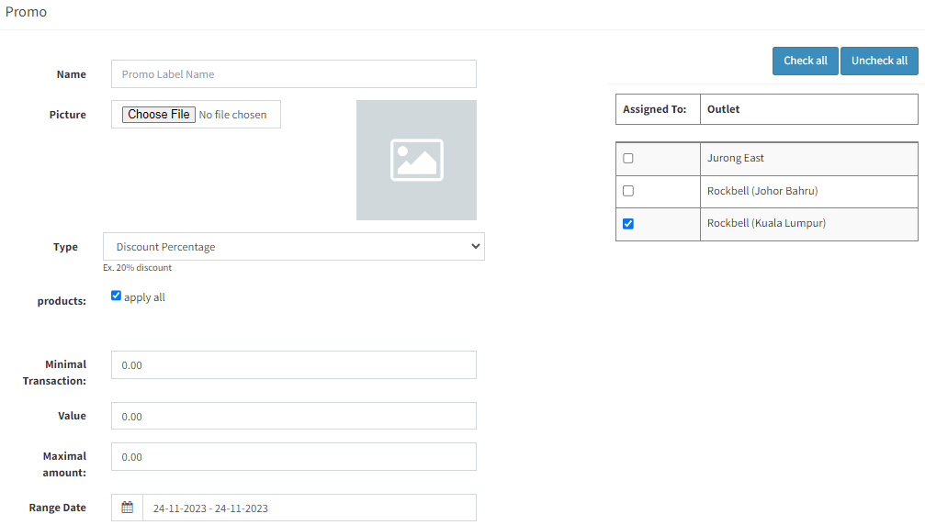Choose a picture file to upload
The height and width of the screenshot is (525, 925).
[x=159, y=115]
